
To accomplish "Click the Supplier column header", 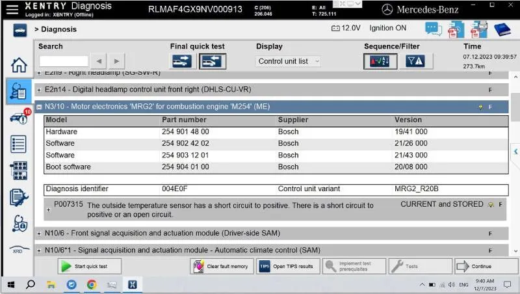I will click(293, 120).
